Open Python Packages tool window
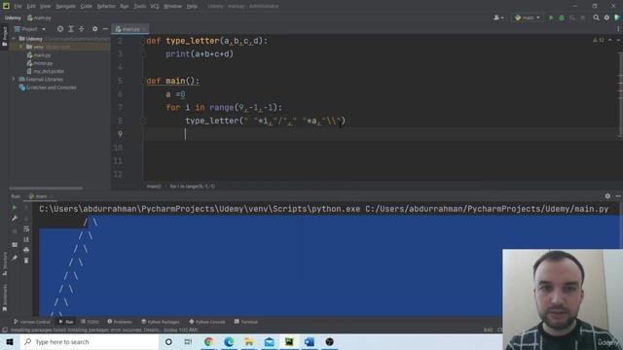Screen dimensions: 623x350 (161, 322)
